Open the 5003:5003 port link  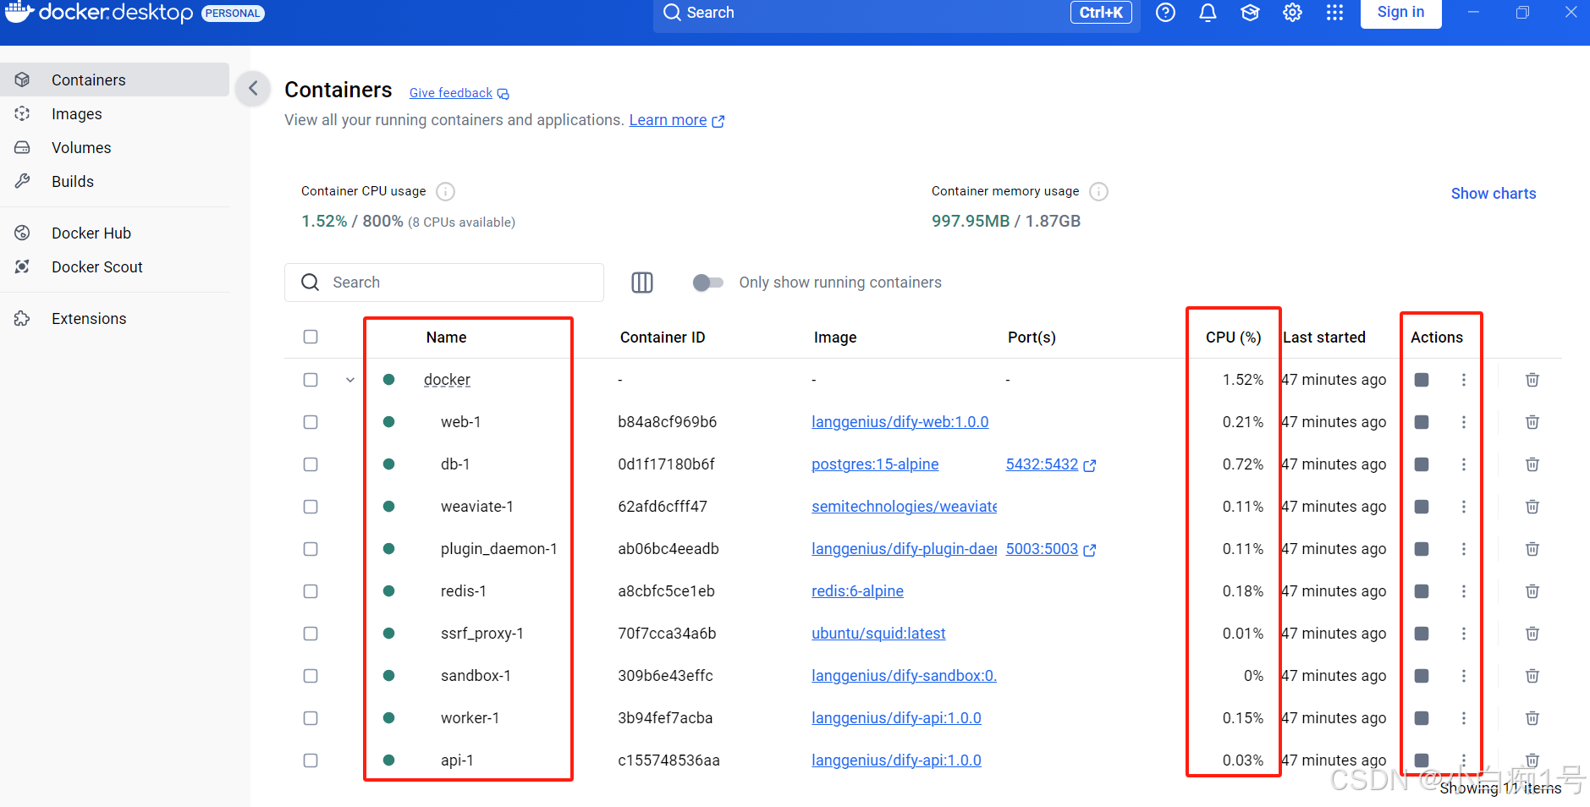(1050, 549)
